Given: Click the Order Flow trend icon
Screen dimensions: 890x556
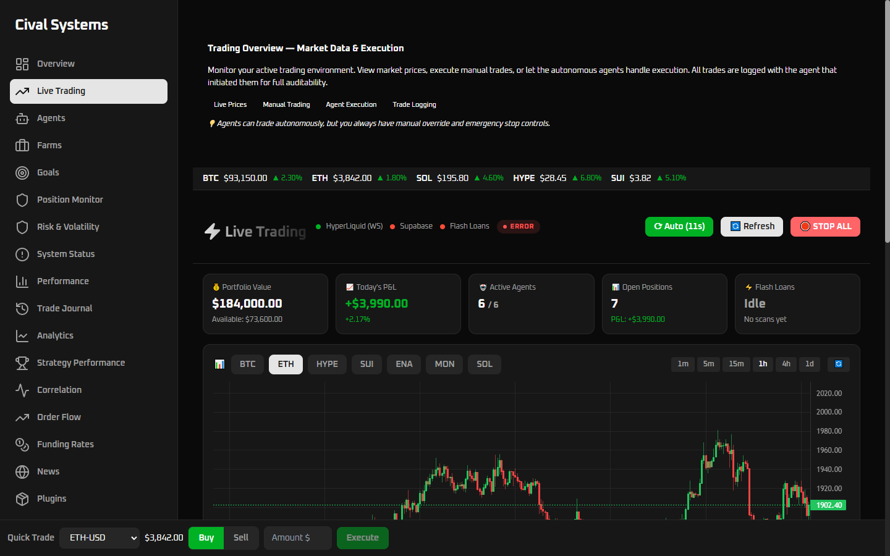Looking at the screenshot, I should [x=22, y=418].
